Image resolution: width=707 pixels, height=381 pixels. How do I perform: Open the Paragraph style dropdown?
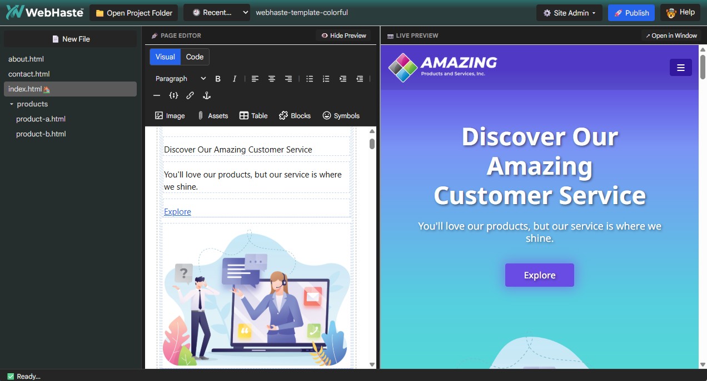(180, 79)
